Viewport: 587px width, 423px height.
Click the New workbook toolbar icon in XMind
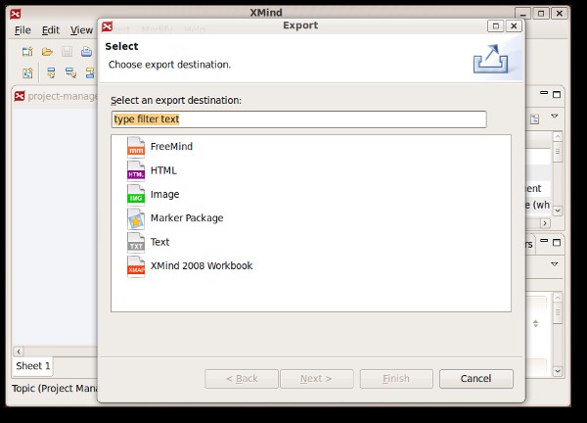(27, 52)
